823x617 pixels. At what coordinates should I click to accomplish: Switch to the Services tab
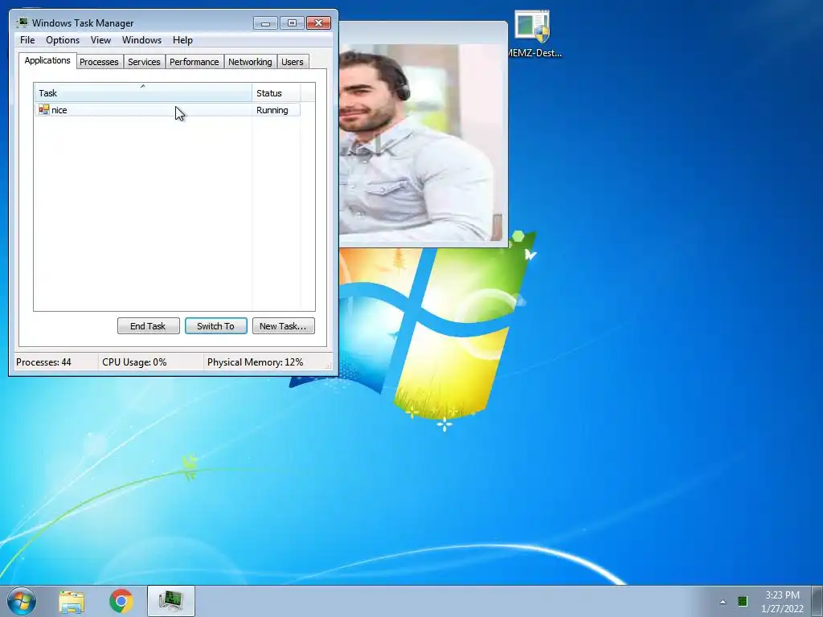(144, 62)
